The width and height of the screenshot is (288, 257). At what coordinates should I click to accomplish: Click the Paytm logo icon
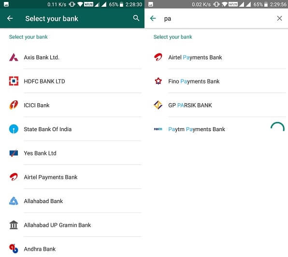tap(158, 129)
